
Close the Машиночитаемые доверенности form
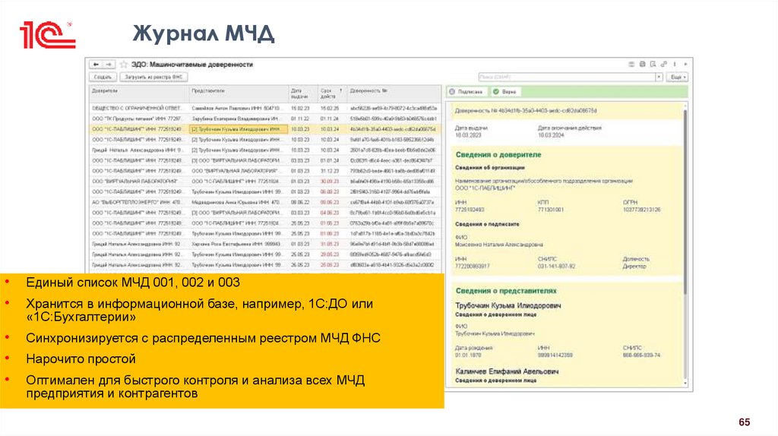pos(685,65)
